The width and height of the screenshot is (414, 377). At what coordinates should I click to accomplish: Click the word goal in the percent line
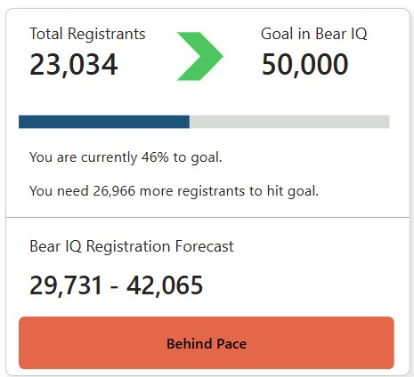(x=207, y=158)
